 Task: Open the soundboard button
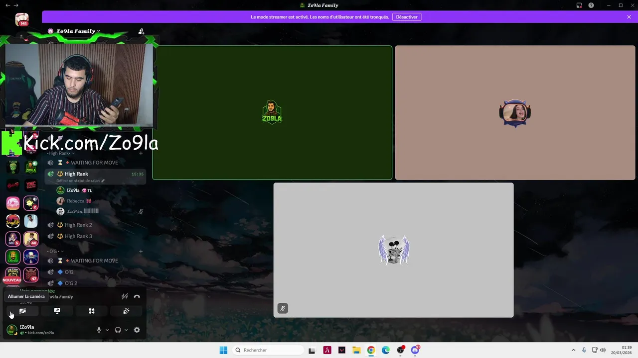click(x=126, y=311)
